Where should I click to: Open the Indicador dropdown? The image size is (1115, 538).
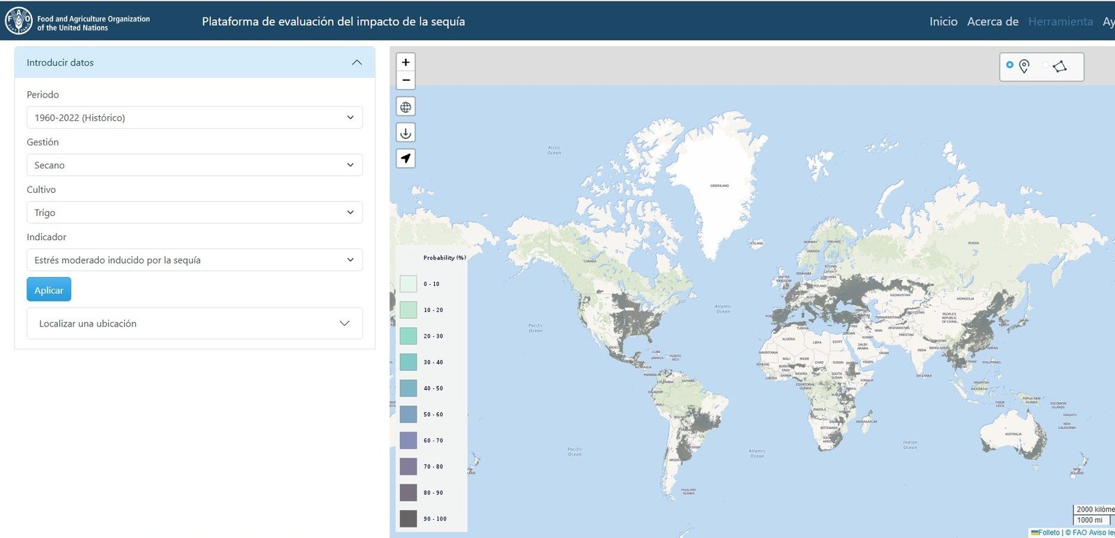pyautogui.click(x=194, y=260)
